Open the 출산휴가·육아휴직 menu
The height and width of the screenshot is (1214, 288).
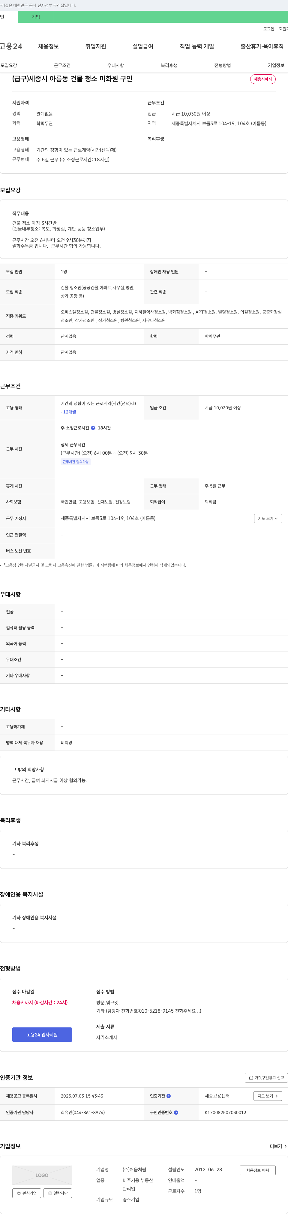(262, 46)
